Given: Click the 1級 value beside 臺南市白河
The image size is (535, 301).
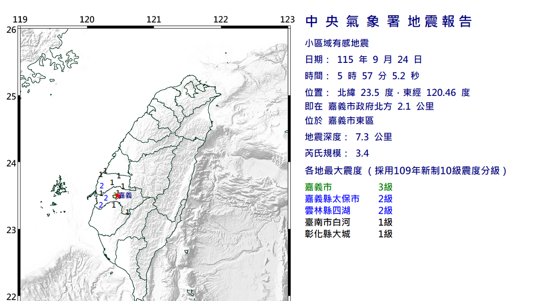Looking at the screenshot, I should tap(385, 222).
